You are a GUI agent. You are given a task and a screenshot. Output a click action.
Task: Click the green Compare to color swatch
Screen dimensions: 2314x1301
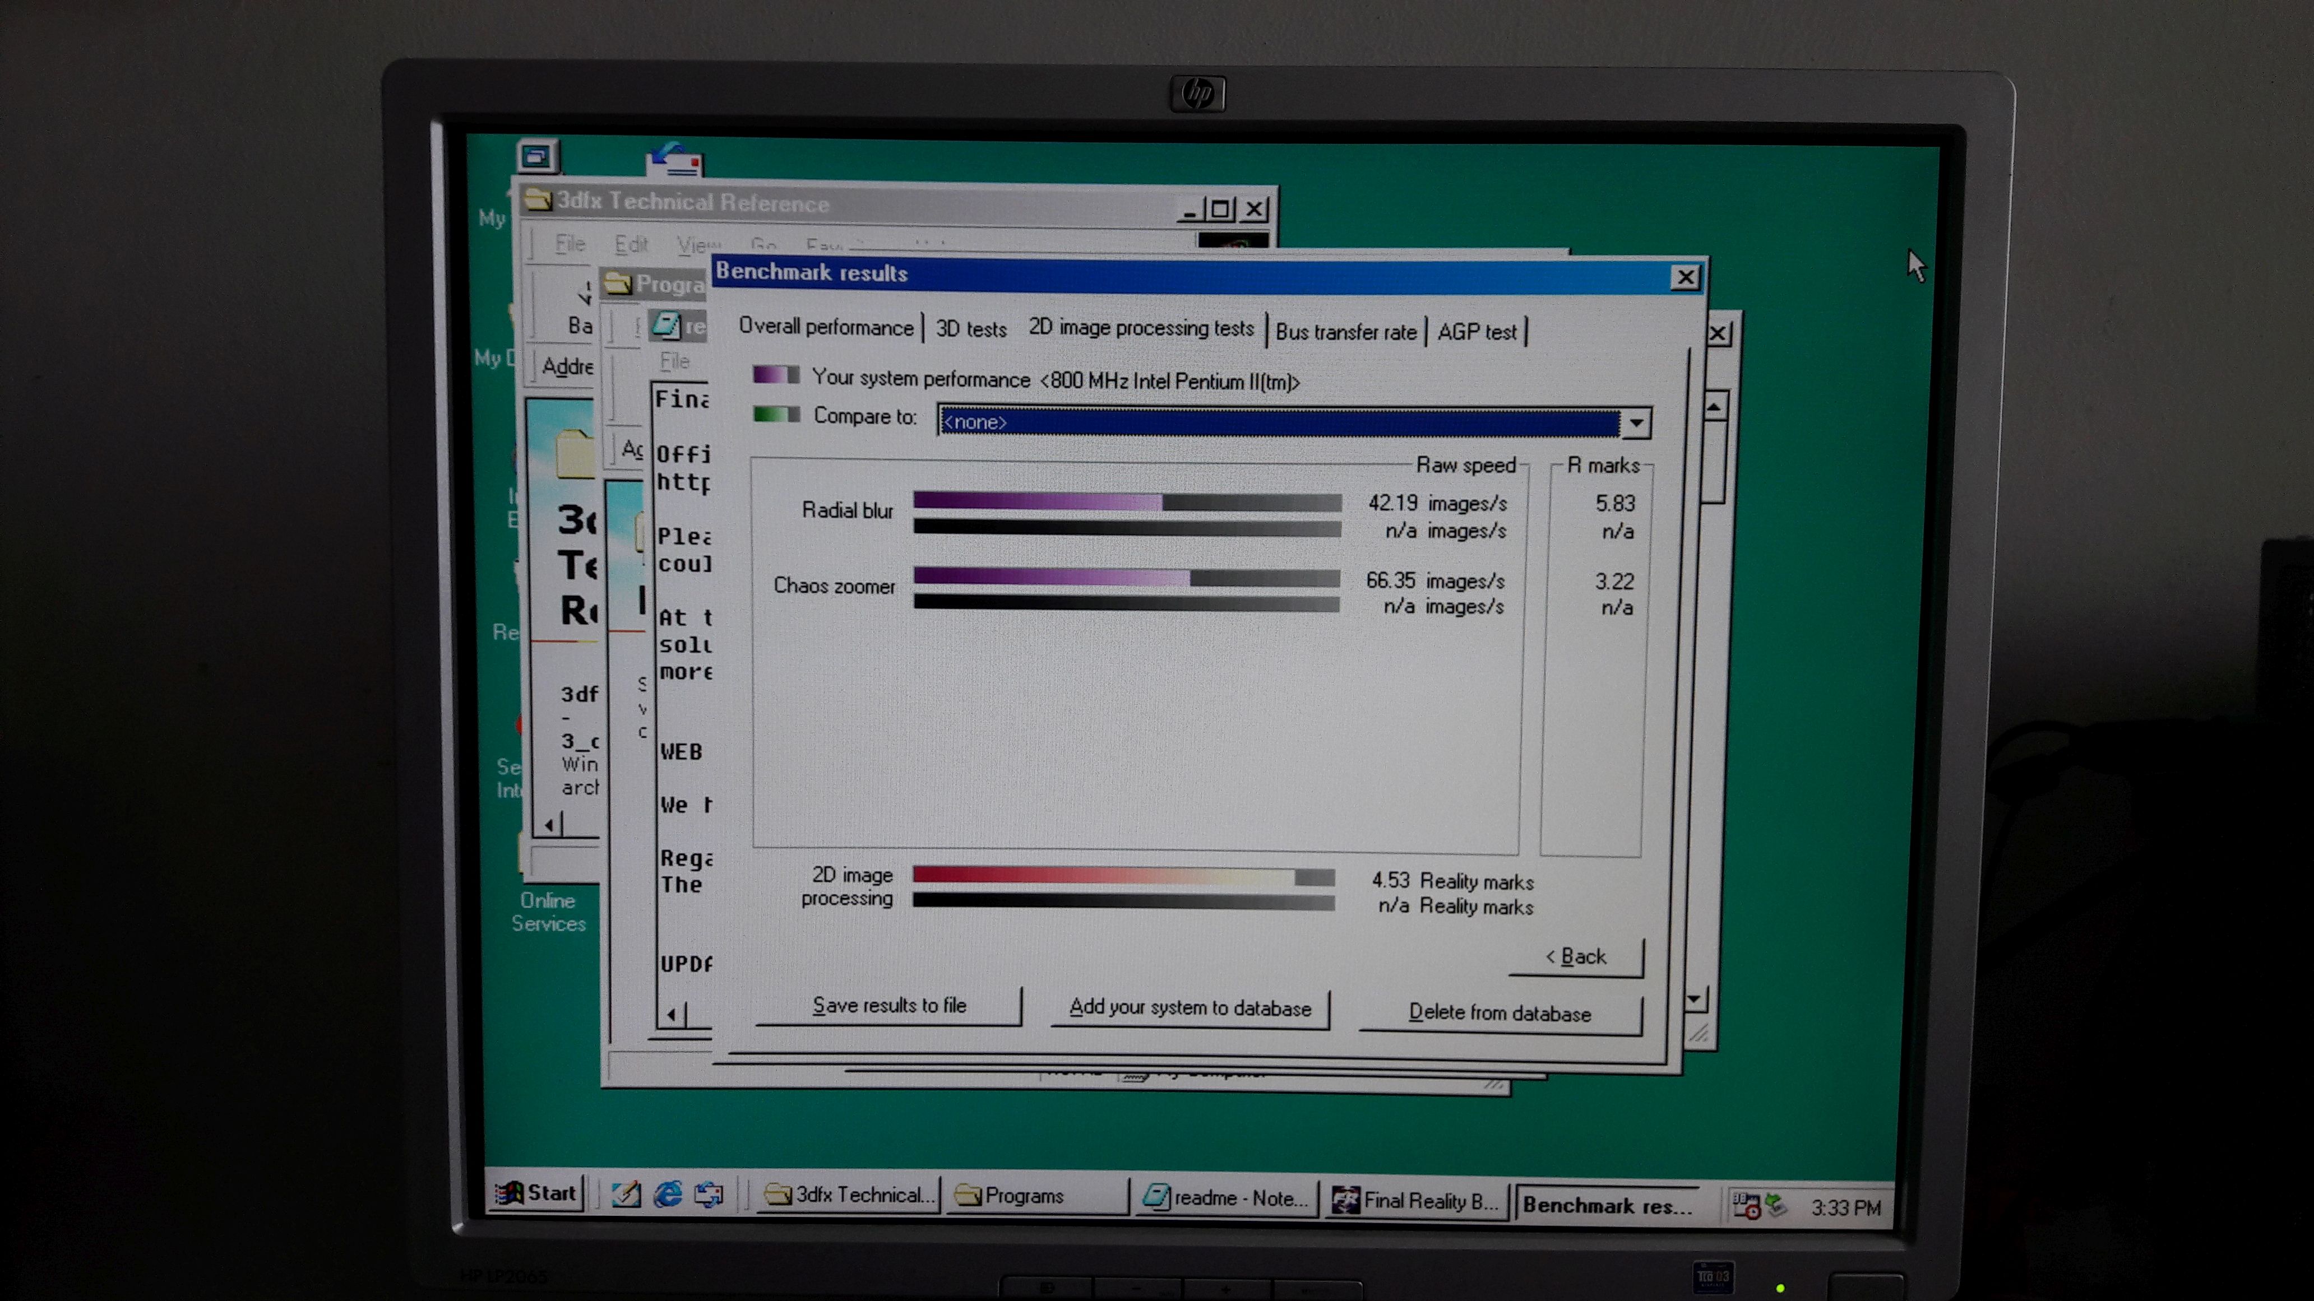pos(776,415)
